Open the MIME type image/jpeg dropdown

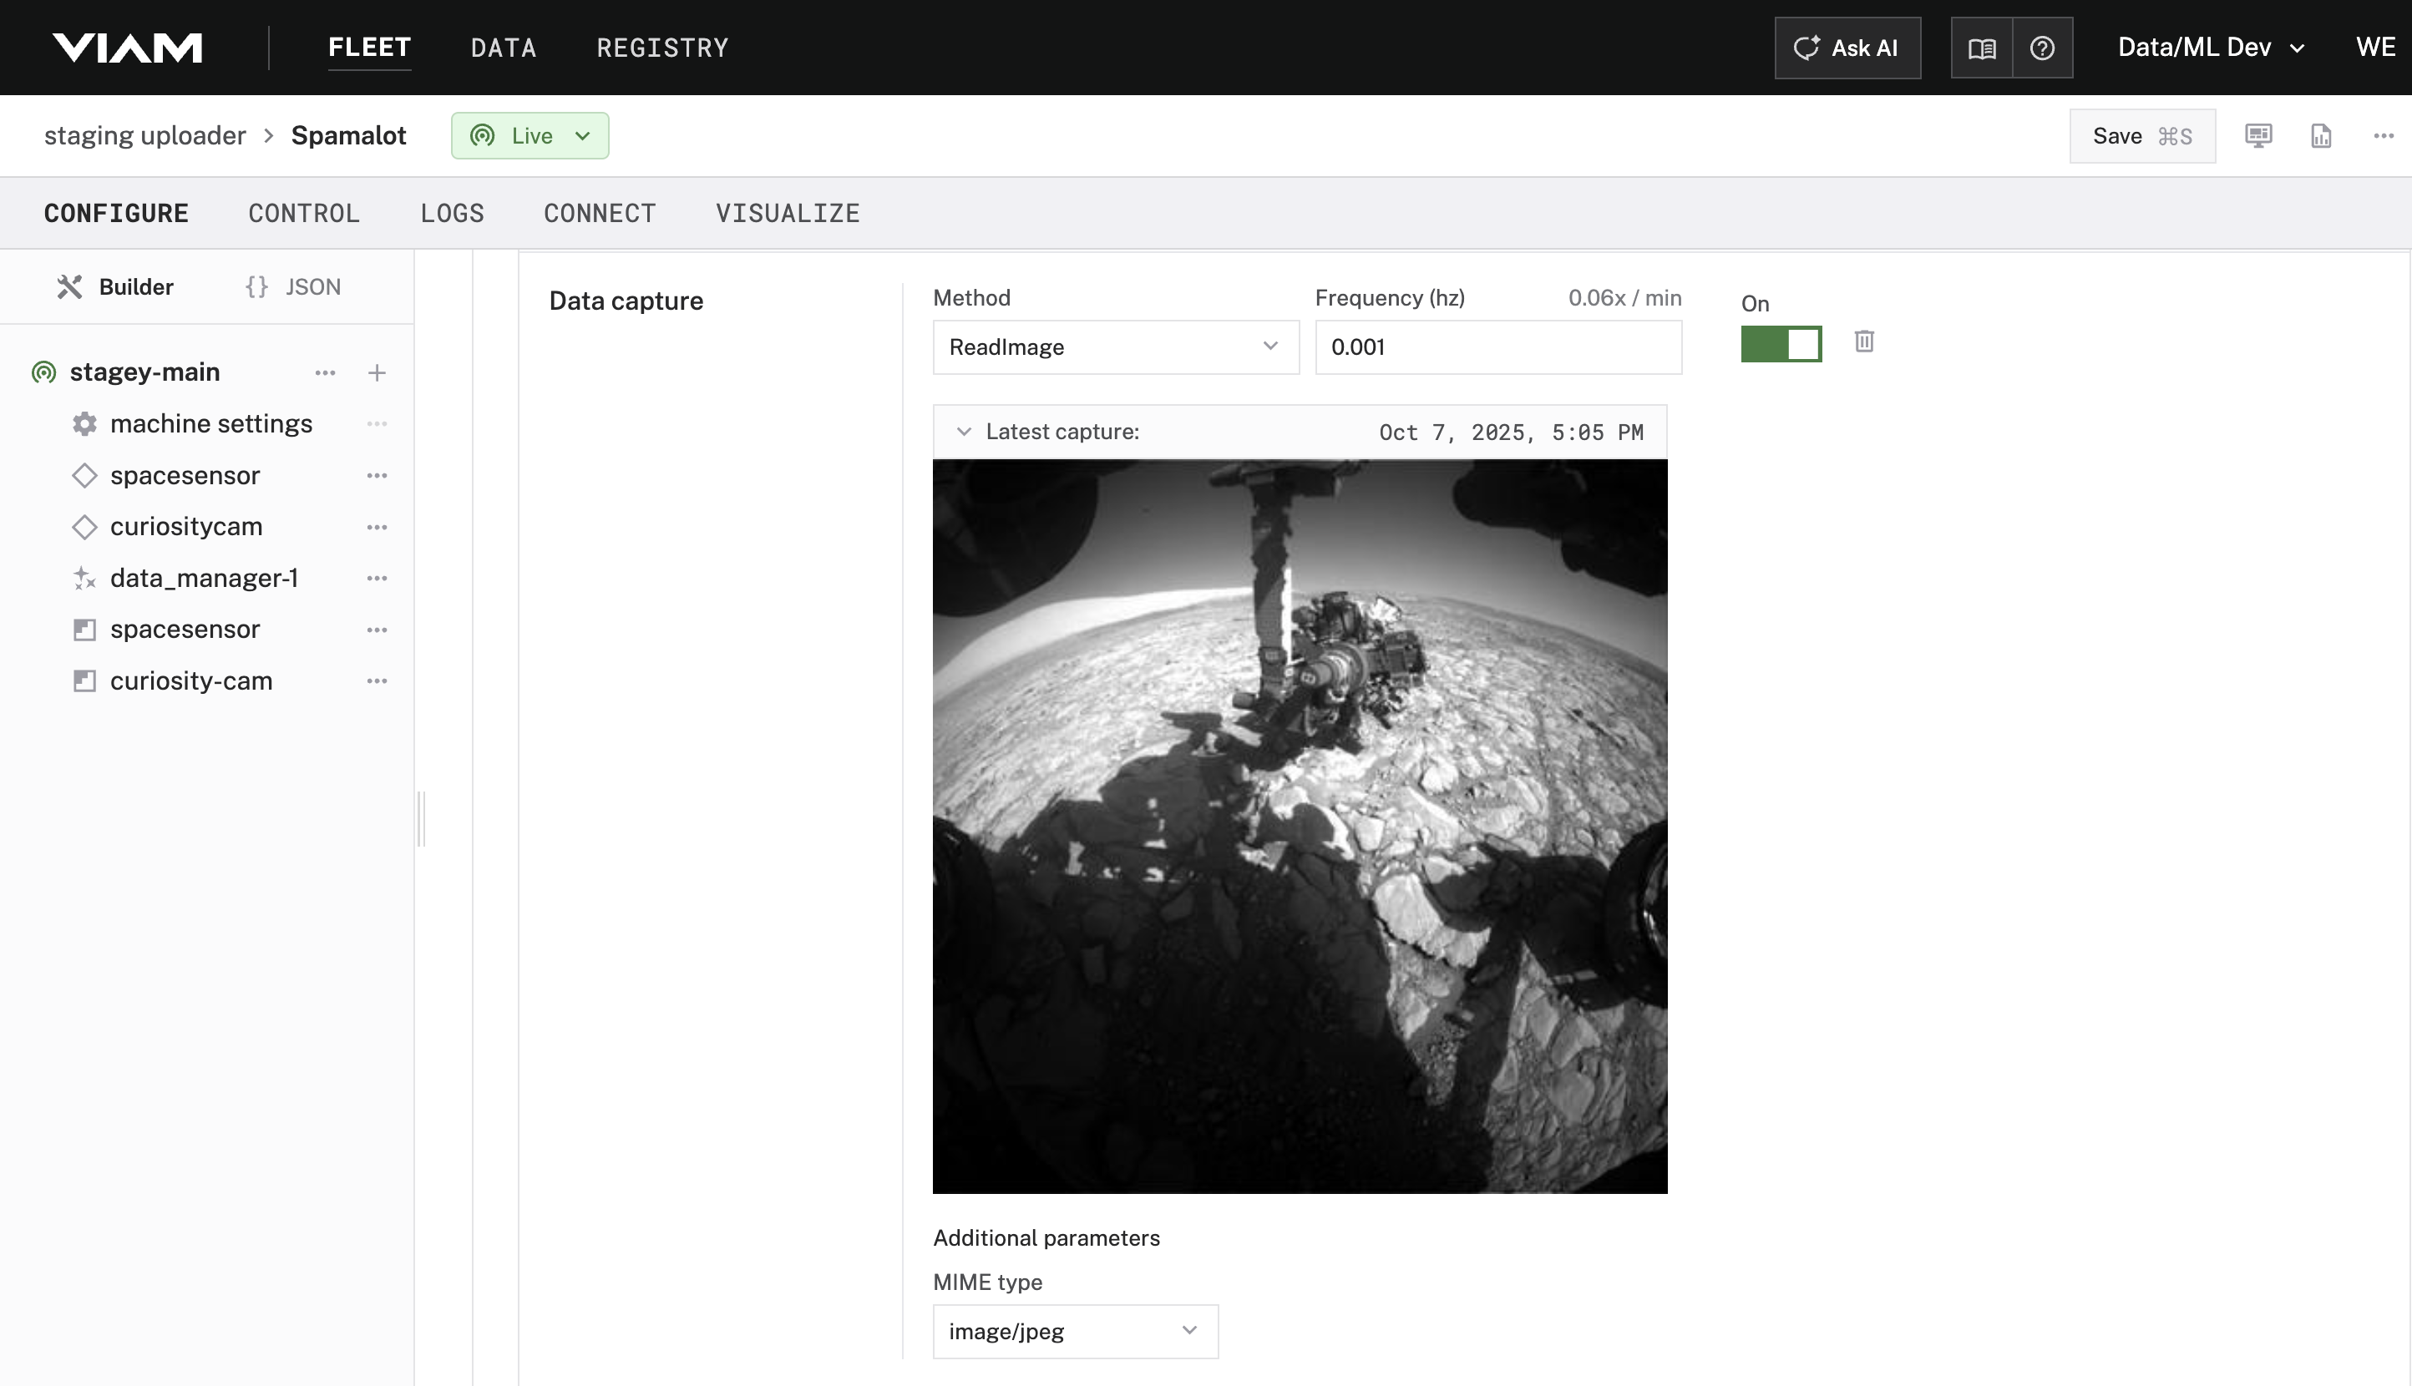(1074, 1331)
